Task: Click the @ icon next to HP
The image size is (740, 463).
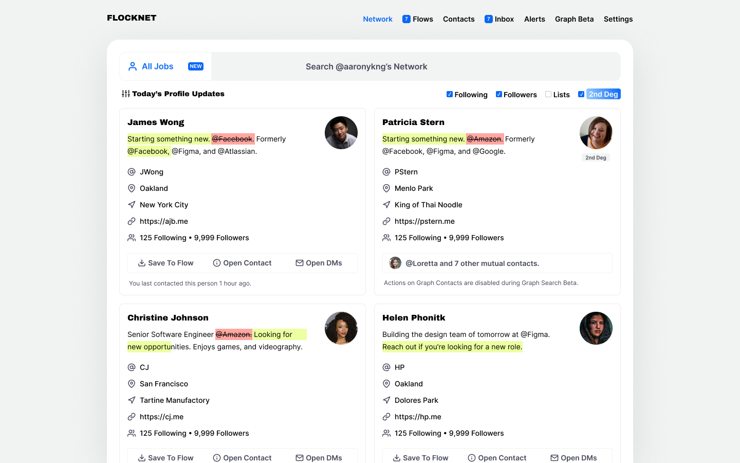Action: pos(386,367)
